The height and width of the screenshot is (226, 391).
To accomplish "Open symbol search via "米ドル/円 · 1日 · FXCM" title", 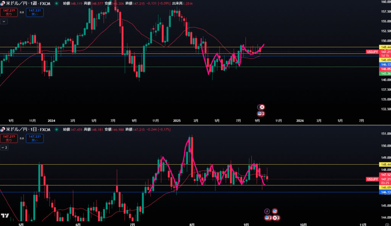I will pos(28,130).
